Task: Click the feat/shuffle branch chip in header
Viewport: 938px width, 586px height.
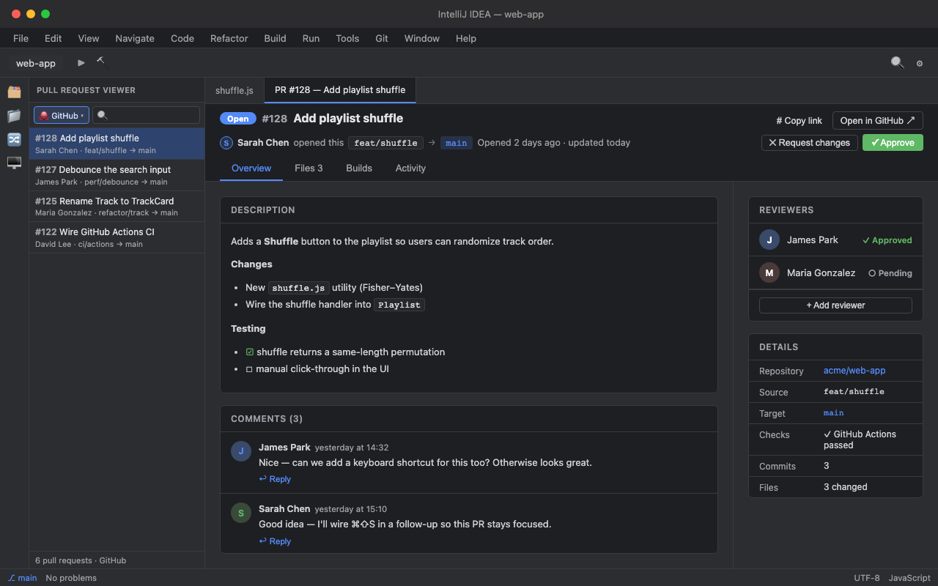Action: point(385,143)
